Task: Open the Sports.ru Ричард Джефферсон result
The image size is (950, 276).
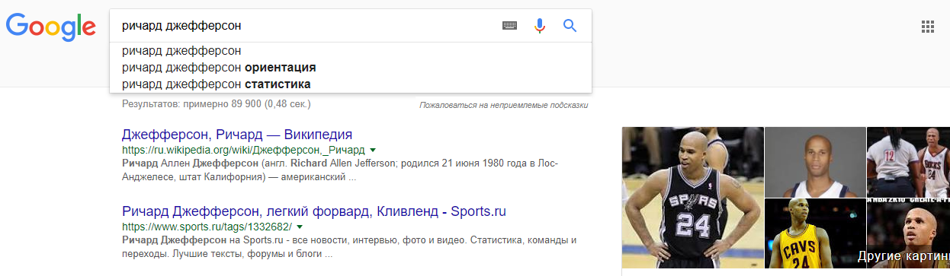Action: 314,211
